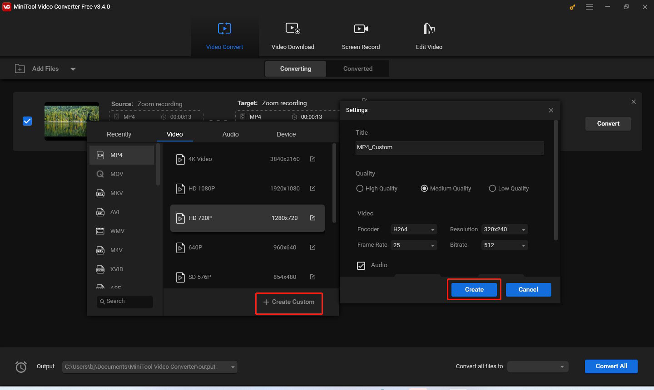Click the MP4 format icon in sidebar
Viewport: 654px width, 390px height.
tap(100, 155)
